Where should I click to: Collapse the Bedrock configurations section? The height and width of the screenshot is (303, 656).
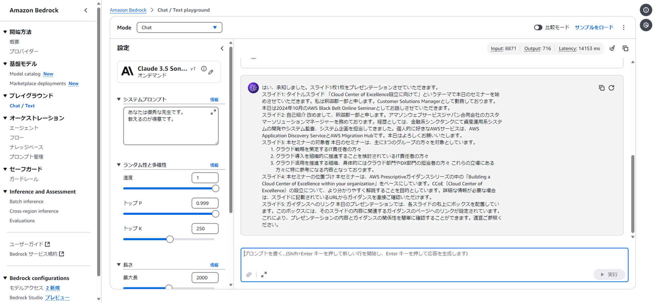5,278
